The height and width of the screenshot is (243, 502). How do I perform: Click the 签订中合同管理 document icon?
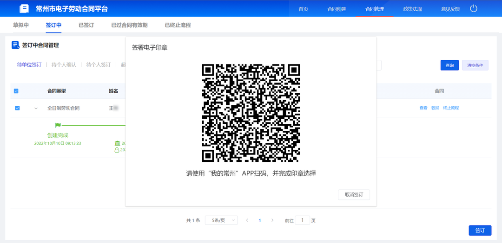[x=15, y=45]
